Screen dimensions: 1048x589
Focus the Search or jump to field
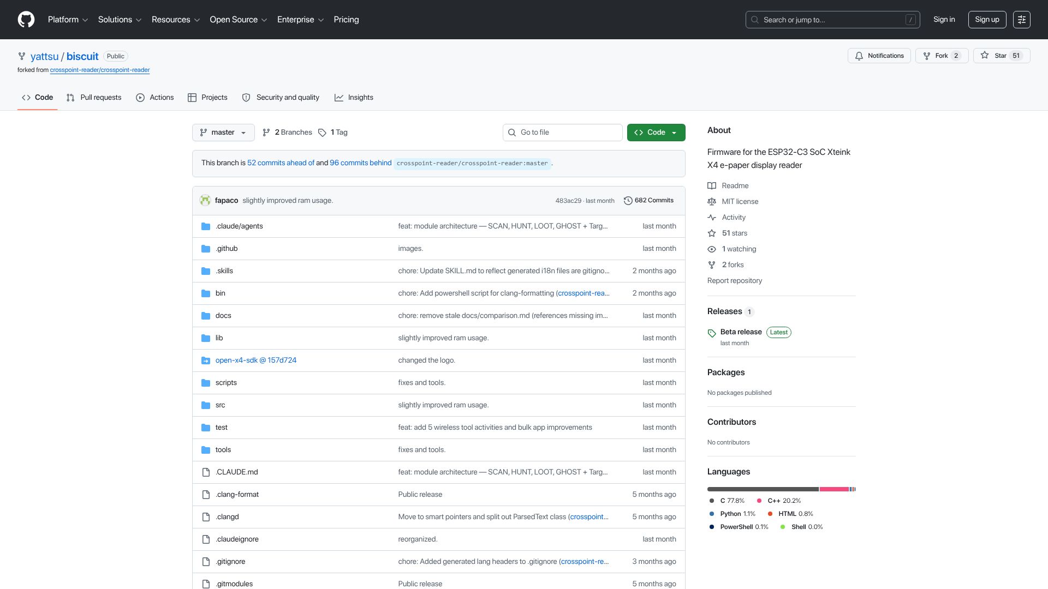tap(833, 20)
